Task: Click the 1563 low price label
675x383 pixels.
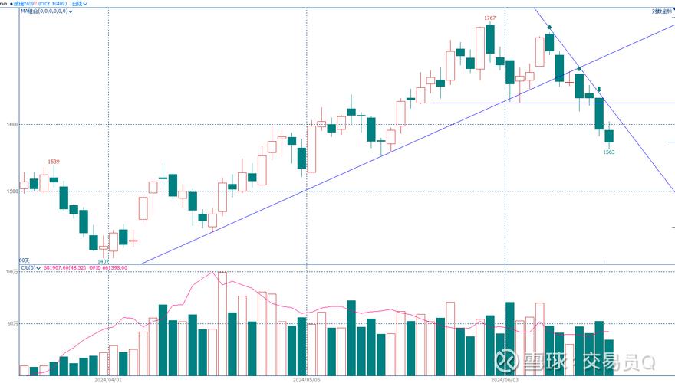Action: pyautogui.click(x=608, y=152)
